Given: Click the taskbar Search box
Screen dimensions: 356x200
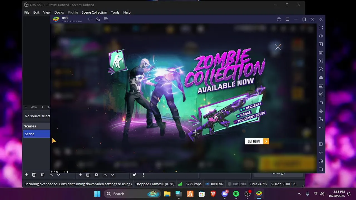Looking at the screenshot, I should point(132,194).
